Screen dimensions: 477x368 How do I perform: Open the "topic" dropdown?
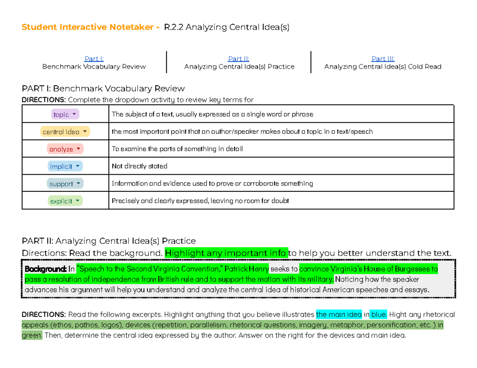65,114
